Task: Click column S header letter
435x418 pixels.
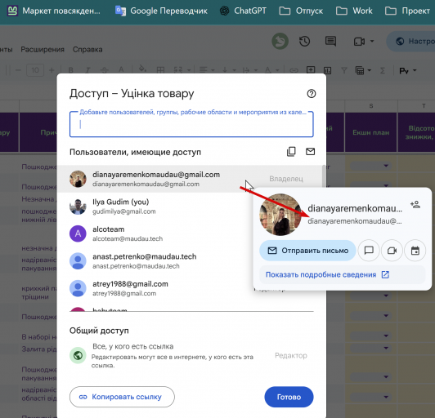Action: point(371,106)
